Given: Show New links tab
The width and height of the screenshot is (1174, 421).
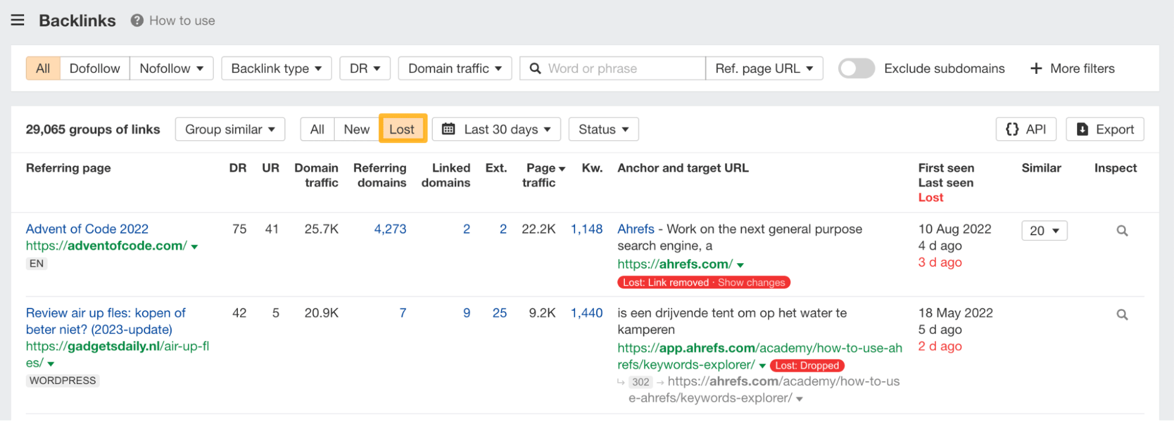Looking at the screenshot, I should tap(356, 130).
